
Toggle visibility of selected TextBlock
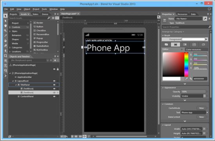click(54, 93)
